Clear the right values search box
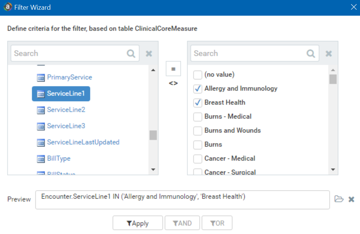 (329, 53)
